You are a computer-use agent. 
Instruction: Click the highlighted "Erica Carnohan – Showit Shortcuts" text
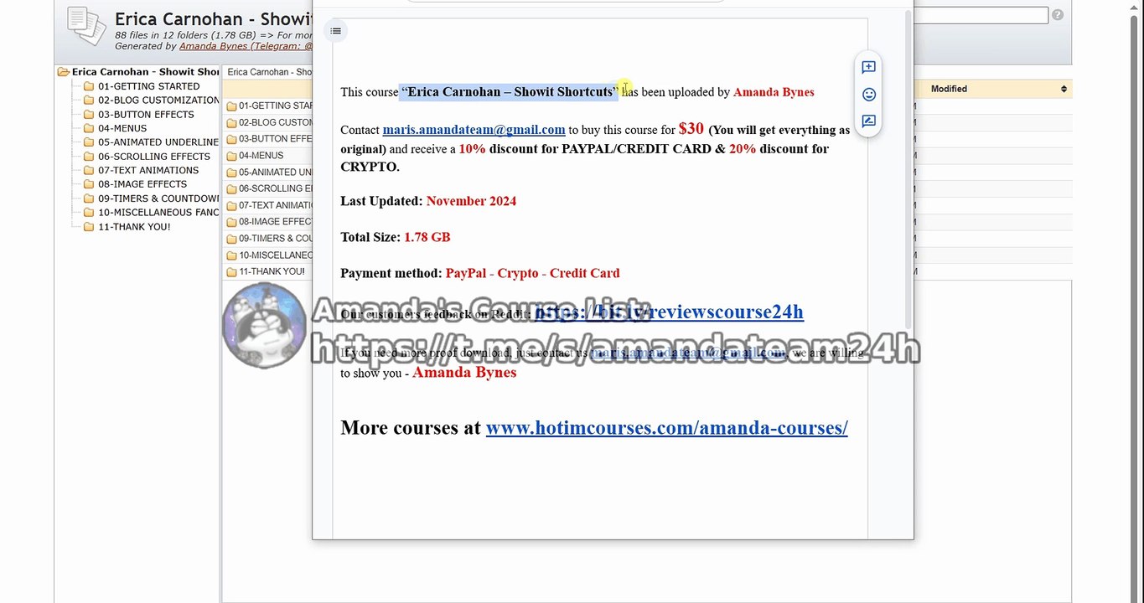point(510,92)
